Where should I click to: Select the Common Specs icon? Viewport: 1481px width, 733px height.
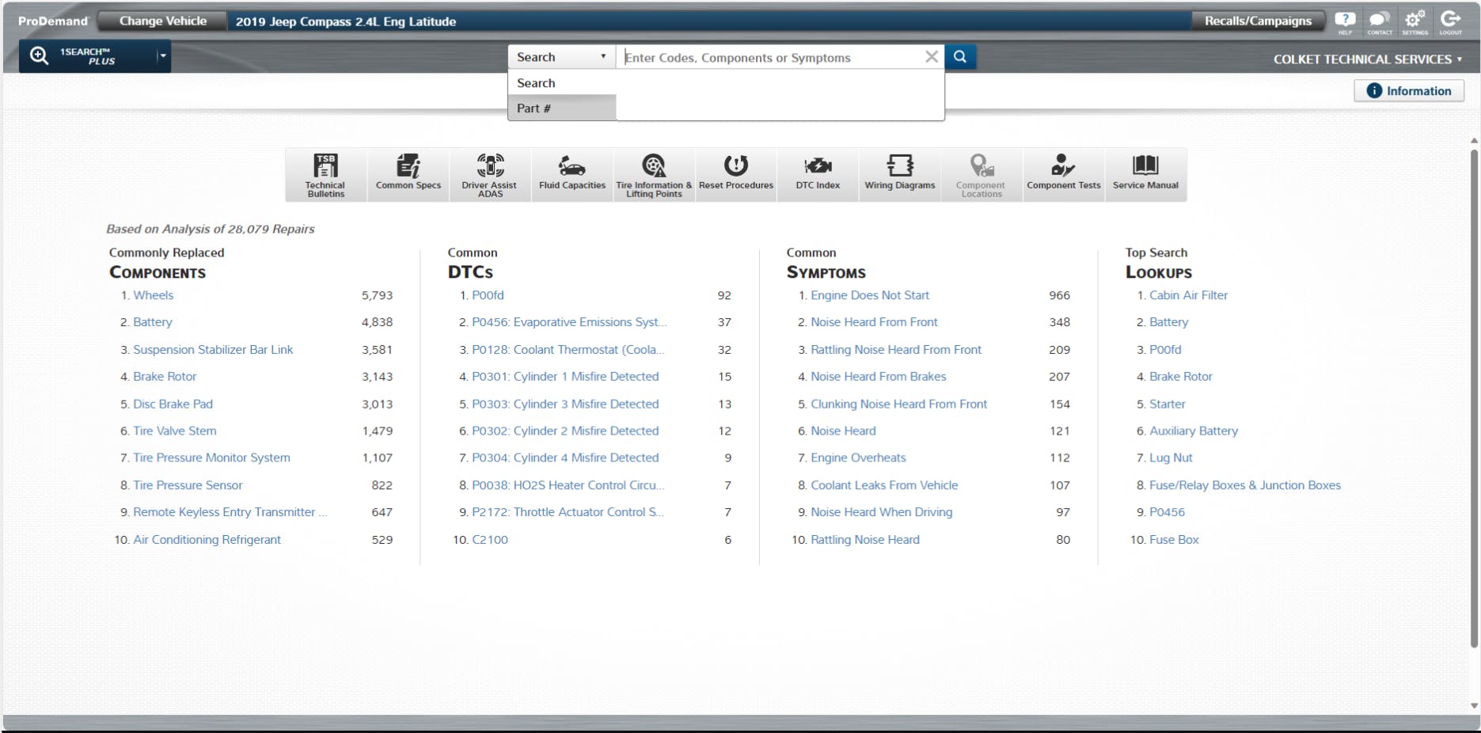(x=408, y=173)
